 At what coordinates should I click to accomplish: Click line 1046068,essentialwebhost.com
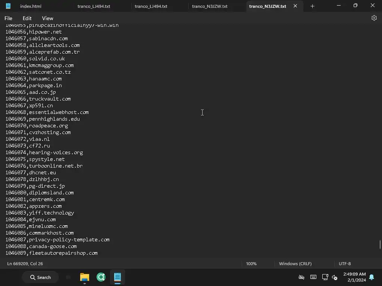click(47, 112)
